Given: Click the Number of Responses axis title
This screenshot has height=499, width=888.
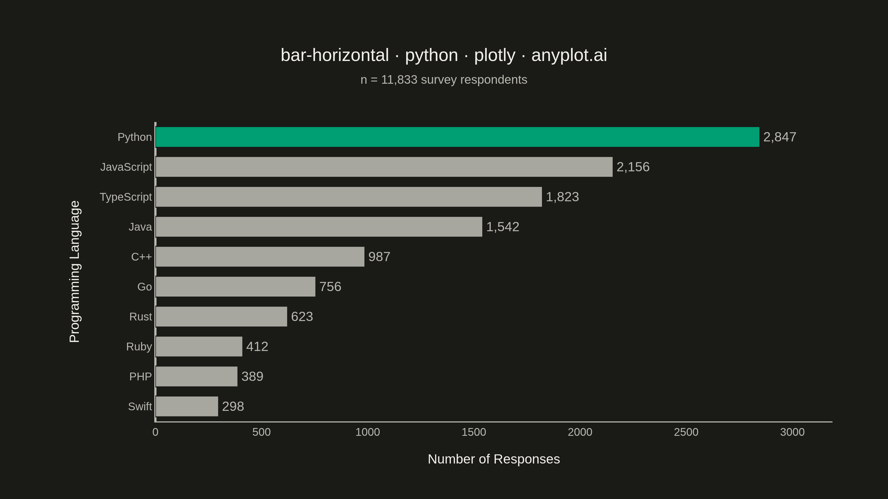Looking at the screenshot, I should pos(494,459).
